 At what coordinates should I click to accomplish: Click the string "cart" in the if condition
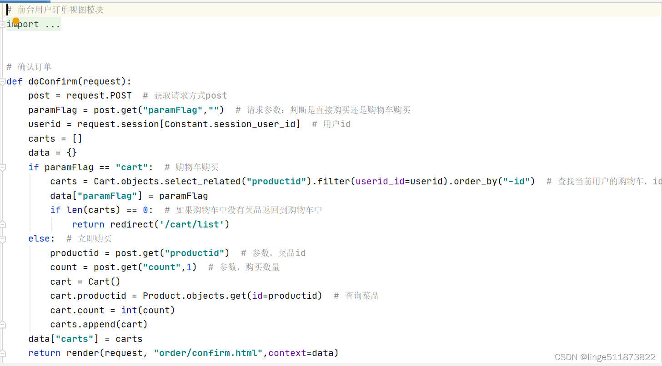[x=132, y=167]
